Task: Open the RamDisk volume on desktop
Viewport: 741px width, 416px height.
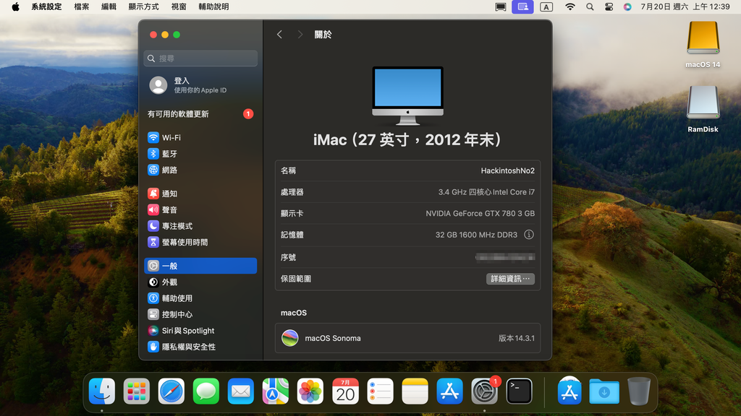Action: pyautogui.click(x=703, y=110)
